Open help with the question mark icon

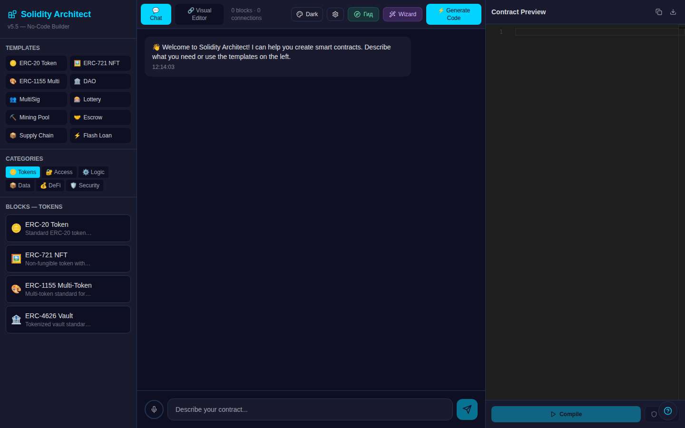click(668, 411)
